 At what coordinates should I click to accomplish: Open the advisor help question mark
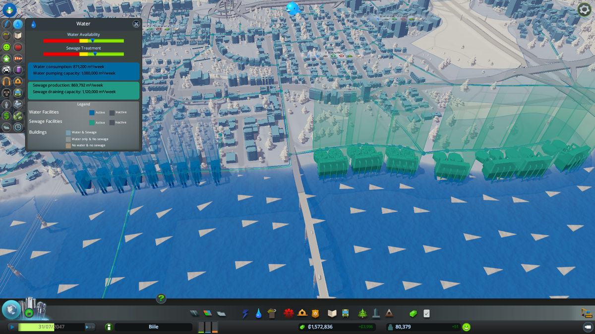(x=161, y=298)
